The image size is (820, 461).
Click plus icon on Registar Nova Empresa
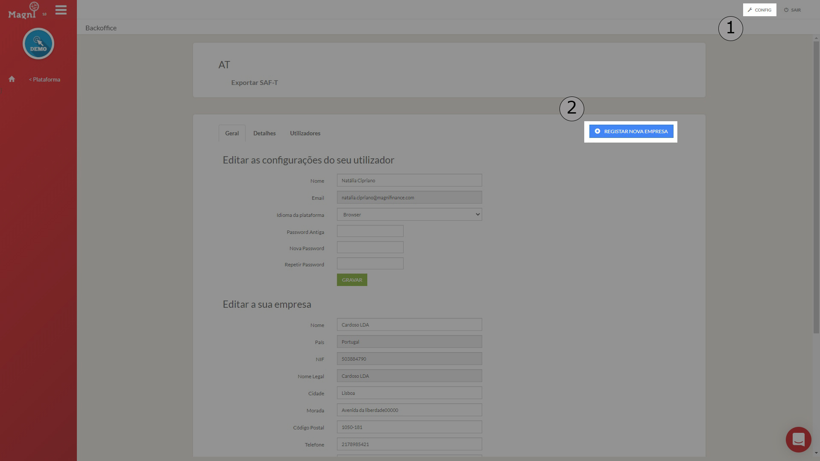[x=597, y=131]
